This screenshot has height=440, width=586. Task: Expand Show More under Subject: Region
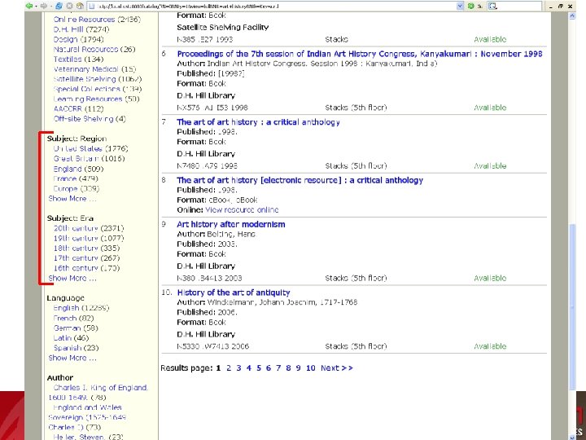click(x=72, y=199)
